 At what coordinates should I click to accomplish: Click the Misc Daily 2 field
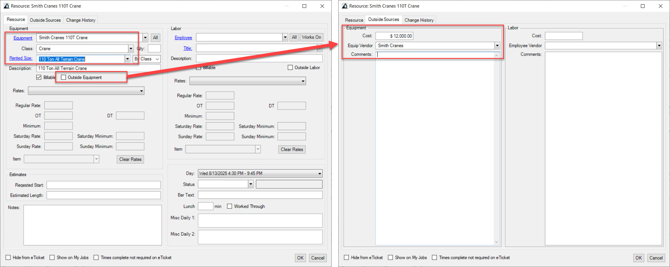pyautogui.click(x=260, y=237)
